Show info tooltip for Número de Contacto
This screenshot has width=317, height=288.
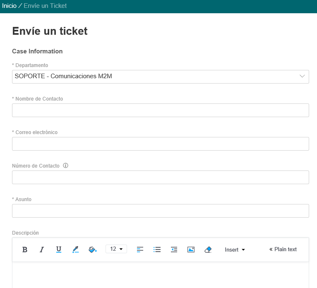coord(65,166)
